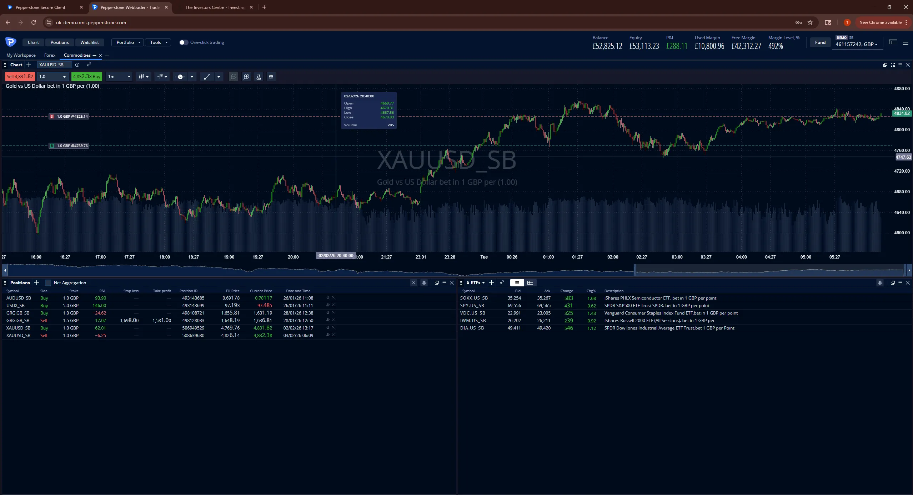
Task: Click the link icon in the Chart header
Action: tap(89, 65)
